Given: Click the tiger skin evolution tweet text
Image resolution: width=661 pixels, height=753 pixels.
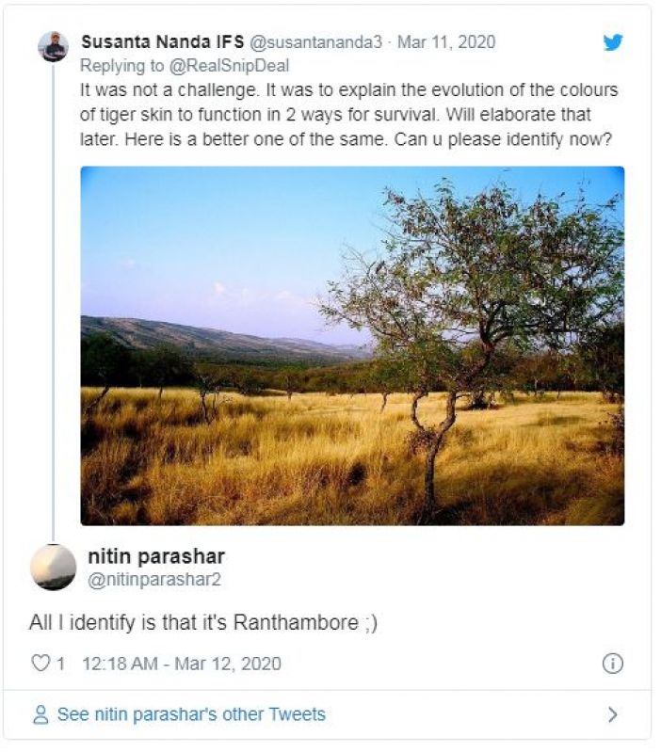Looking at the screenshot, I should [x=348, y=113].
